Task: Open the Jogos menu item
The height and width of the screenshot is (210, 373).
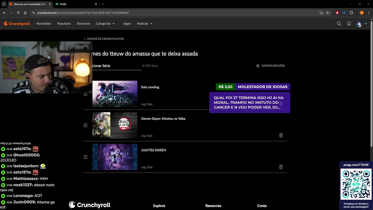Action: tap(127, 24)
